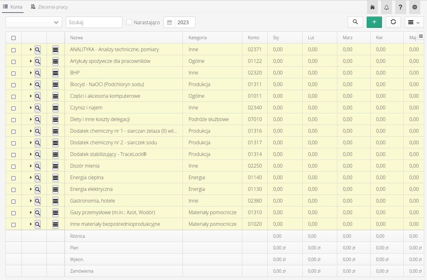
Task: Open the help question mark icon
Action: [x=400, y=7]
